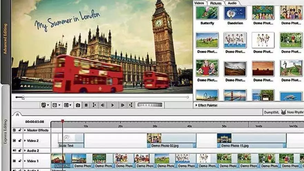
Task: Jump to the end marker button
Action: (x=131, y=105)
